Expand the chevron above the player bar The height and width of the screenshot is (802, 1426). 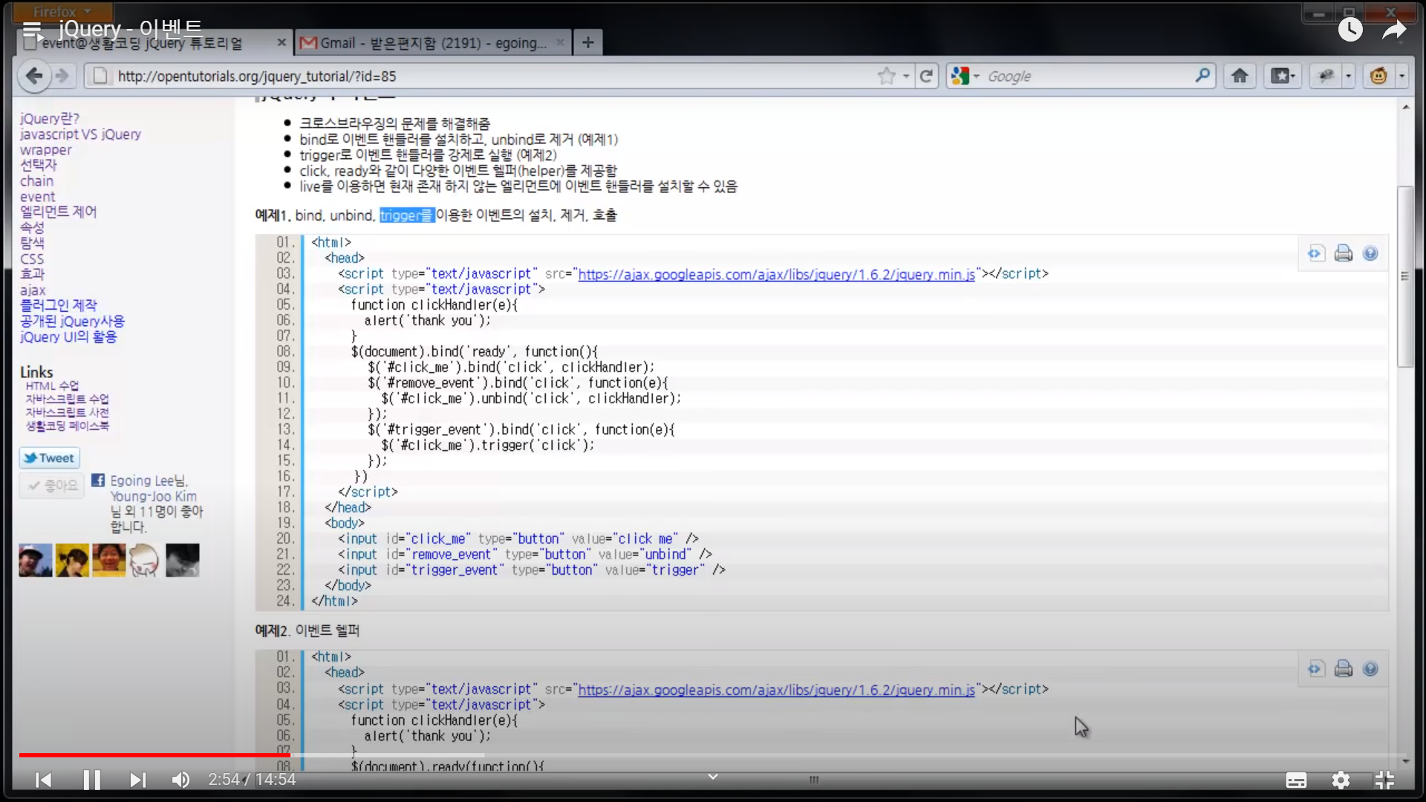point(712,776)
